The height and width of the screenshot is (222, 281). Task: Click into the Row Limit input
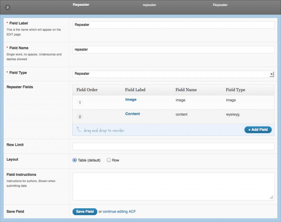click(x=173, y=146)
